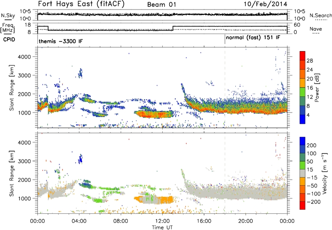Click the light-green band of Power color bar
The height and width of the screenshot is (230, 332).
point(303,92)
